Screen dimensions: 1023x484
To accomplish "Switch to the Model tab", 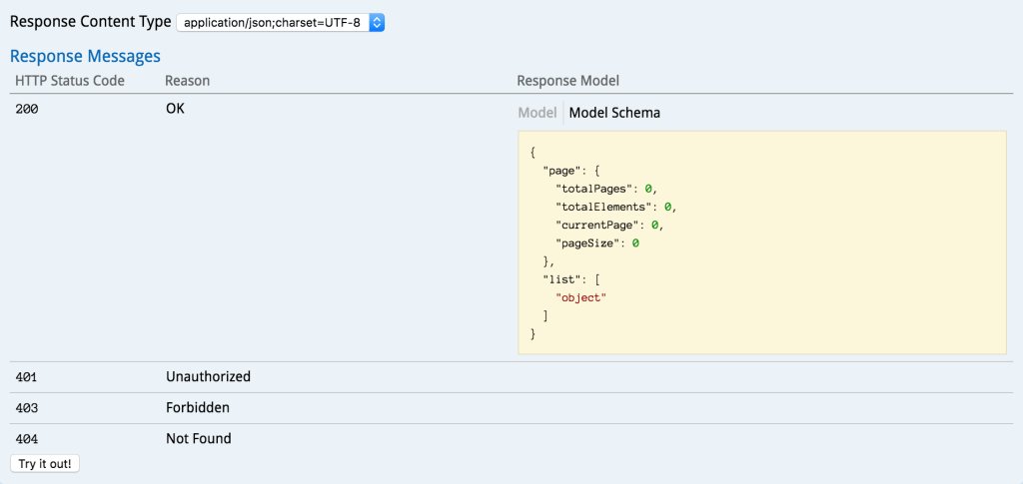I will [x=536, y=113].
